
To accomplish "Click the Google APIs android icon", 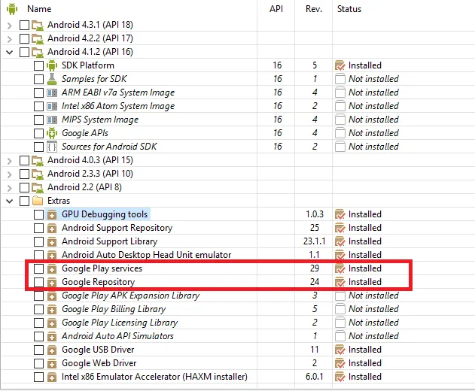I will [52, 133].
